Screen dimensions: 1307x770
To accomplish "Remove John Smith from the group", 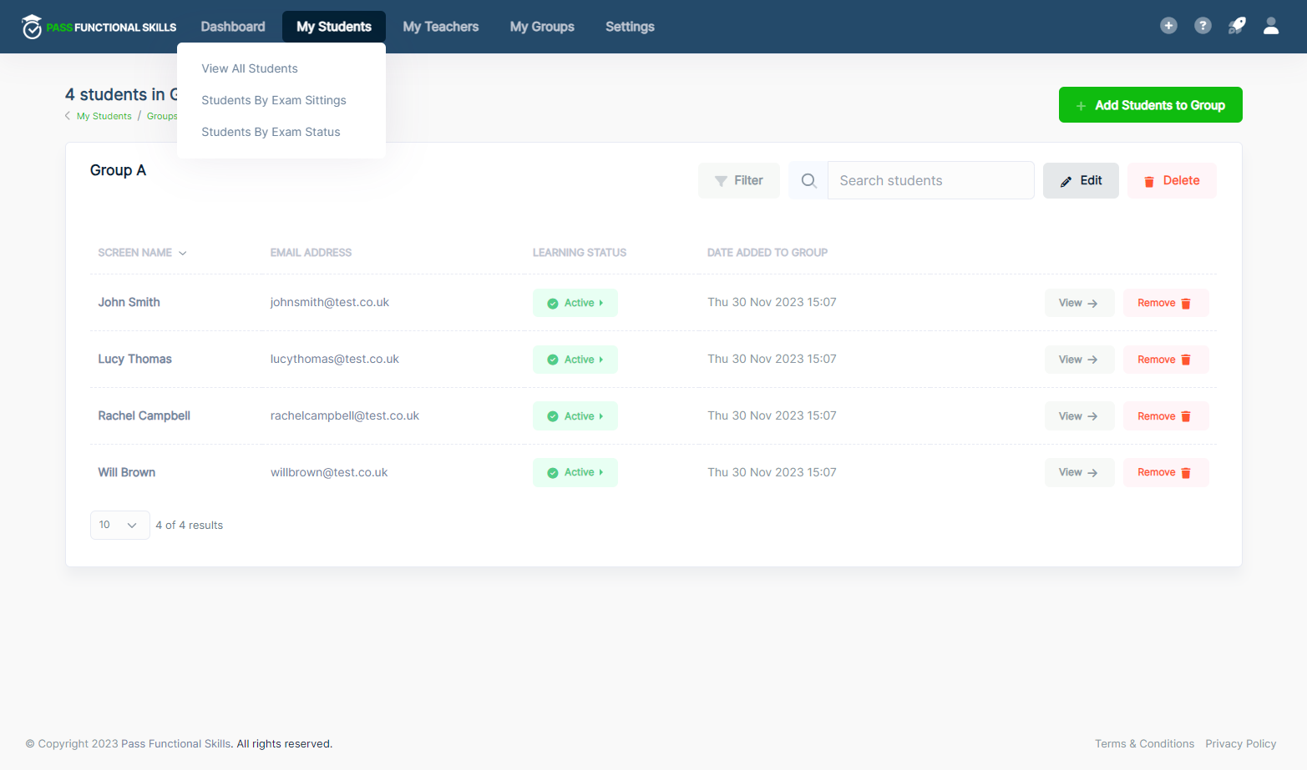I will pyautogui.click(x=1166, y=303).
